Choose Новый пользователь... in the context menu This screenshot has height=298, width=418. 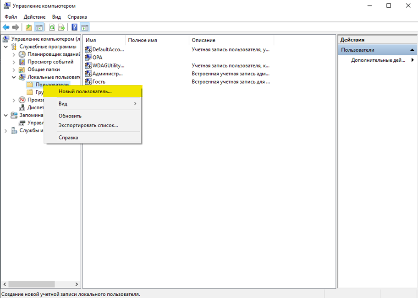coord(85,91)
